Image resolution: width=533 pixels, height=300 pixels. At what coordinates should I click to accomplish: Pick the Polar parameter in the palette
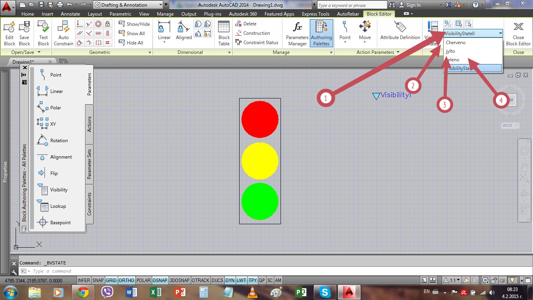(49, 107)
